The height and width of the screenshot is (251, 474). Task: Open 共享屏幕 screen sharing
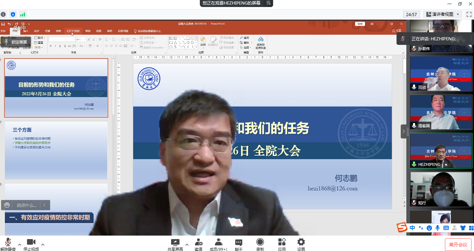(175, 244)
